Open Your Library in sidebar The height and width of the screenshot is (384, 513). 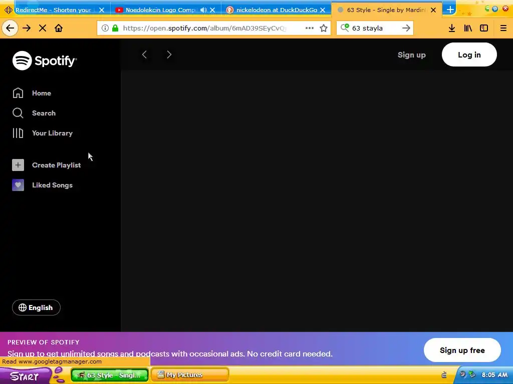click(x=43, y=133)
